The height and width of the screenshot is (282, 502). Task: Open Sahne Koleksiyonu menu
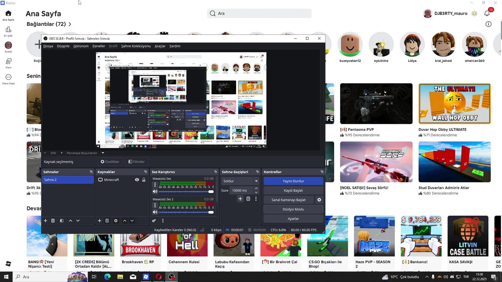tap(136, 46)
